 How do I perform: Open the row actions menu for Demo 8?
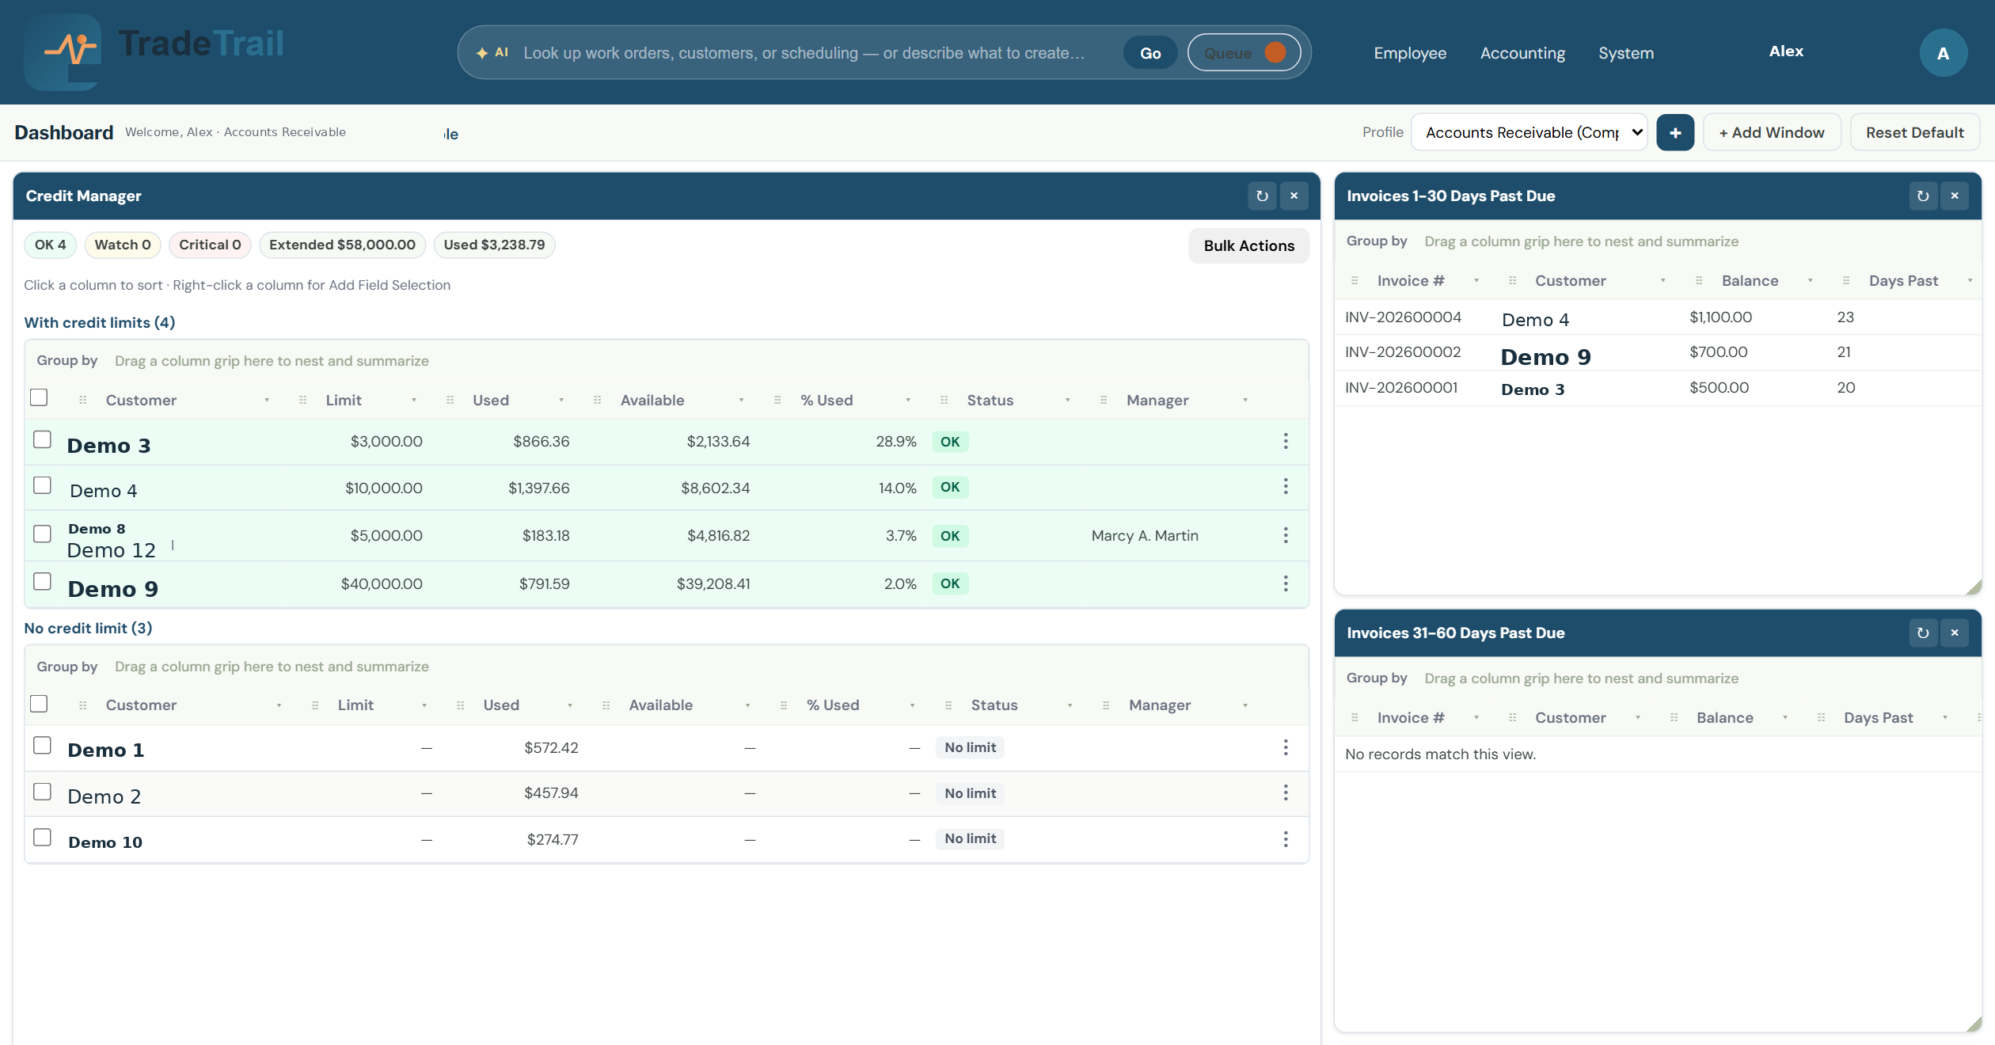1286,535
